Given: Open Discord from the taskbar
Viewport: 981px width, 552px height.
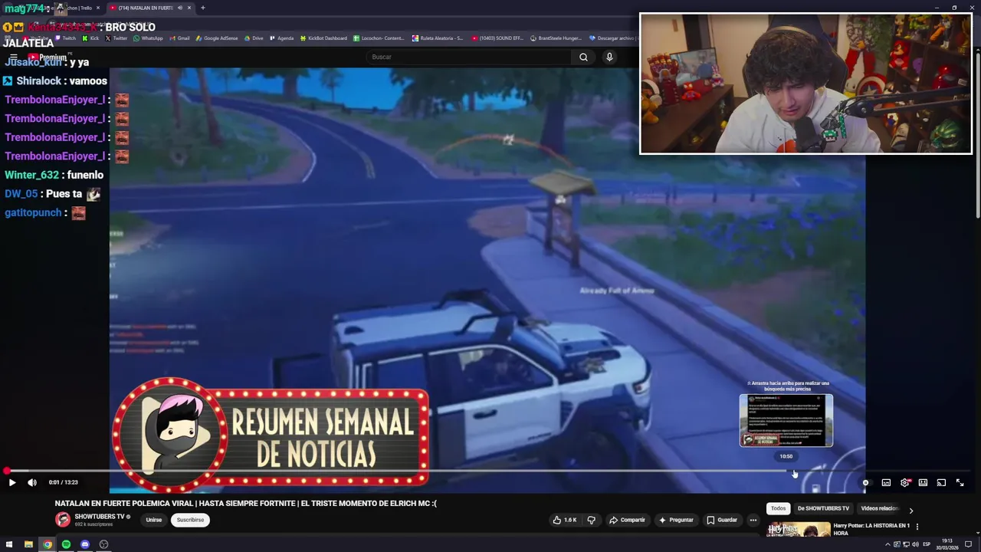Looking at the screenshot, I should tap(85, 544).
